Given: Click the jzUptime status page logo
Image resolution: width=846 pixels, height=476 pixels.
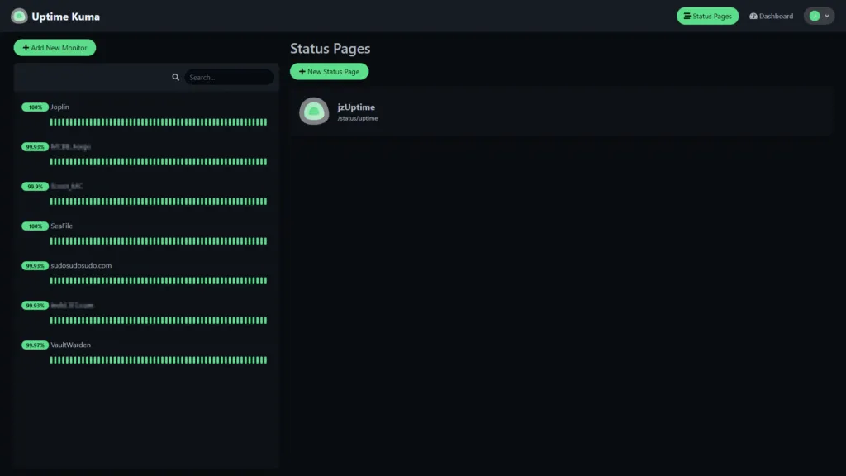Looking at the screenshot, I should click(314, 112).
